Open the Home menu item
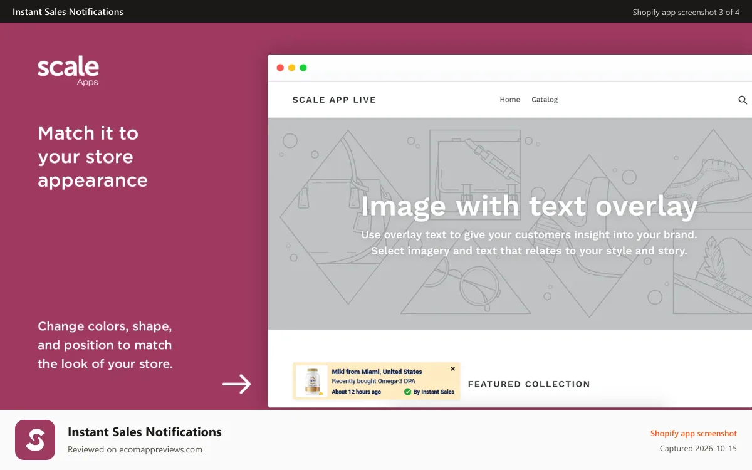 tap(510, 100)
